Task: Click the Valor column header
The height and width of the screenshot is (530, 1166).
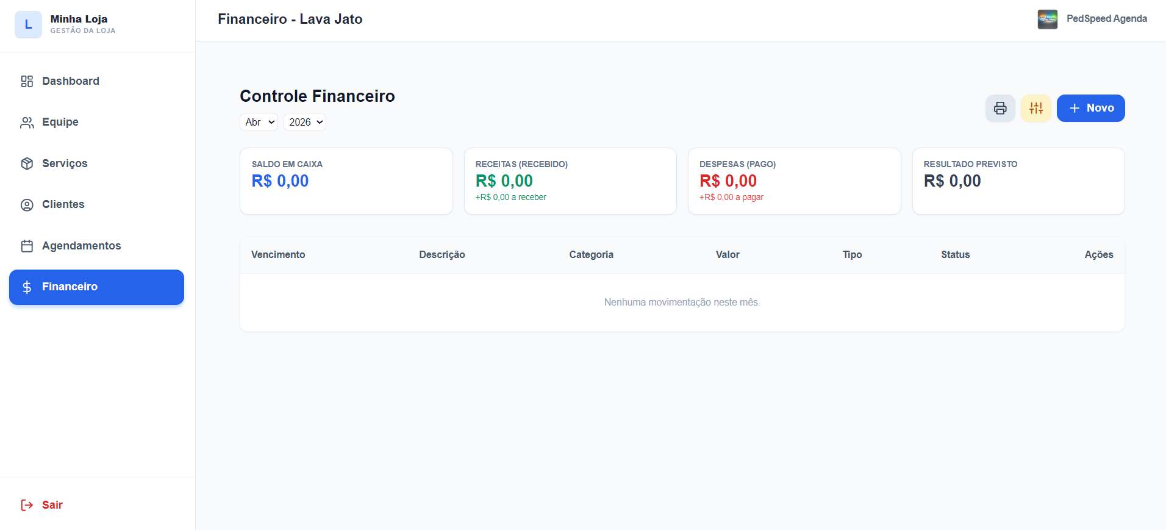Action: [x=727, y=255]
